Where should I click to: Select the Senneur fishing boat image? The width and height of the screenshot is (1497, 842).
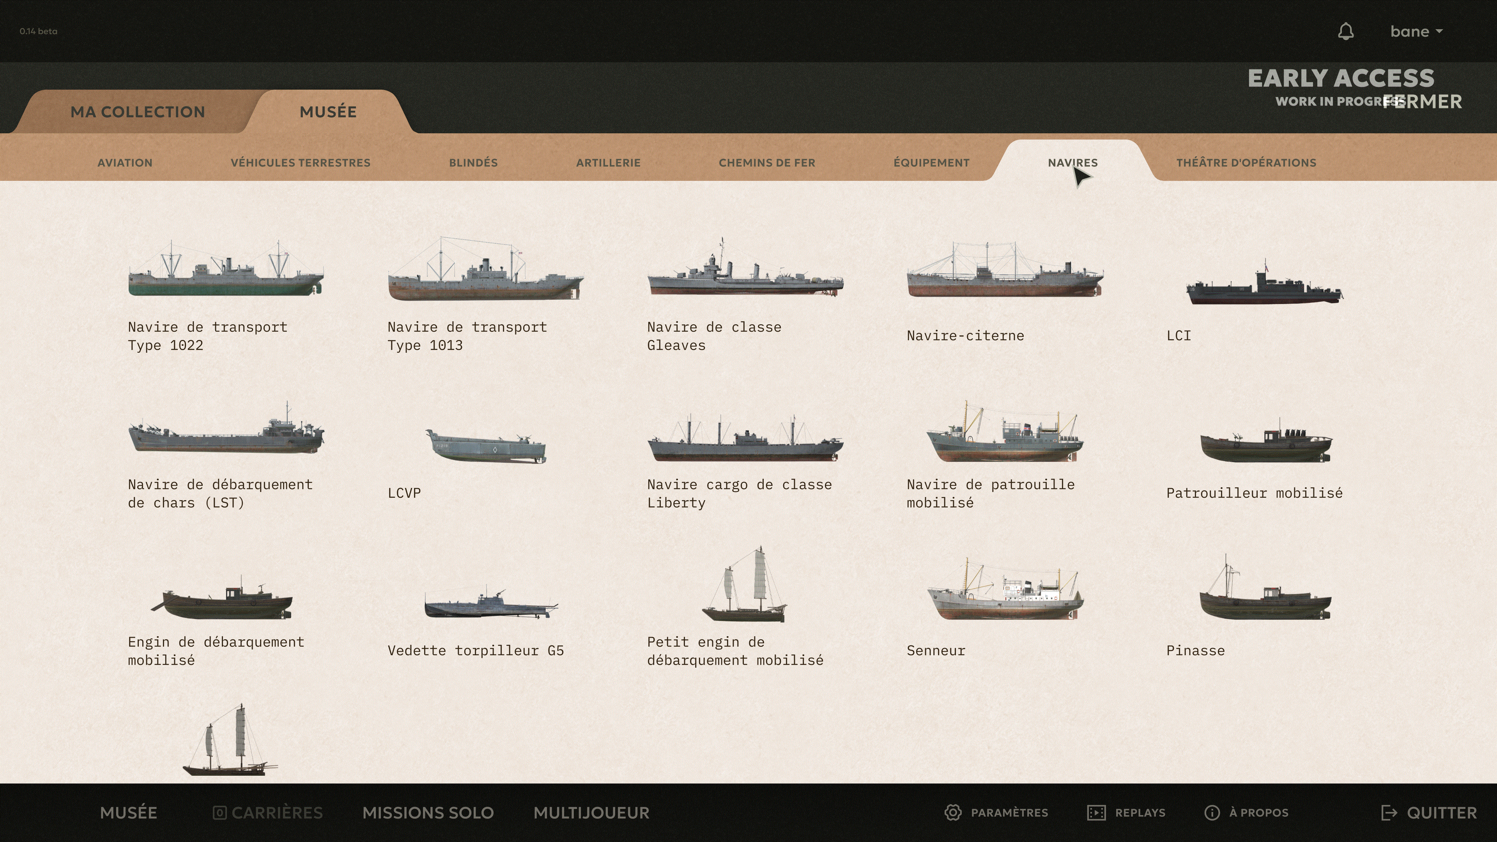pyautogui.click(x=1005, y=589)
